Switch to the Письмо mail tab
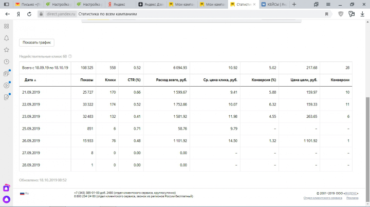The image size is (370, 207). pos(28,4)
